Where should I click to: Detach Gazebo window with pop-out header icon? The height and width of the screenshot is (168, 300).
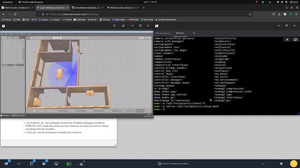click(123, 26)
